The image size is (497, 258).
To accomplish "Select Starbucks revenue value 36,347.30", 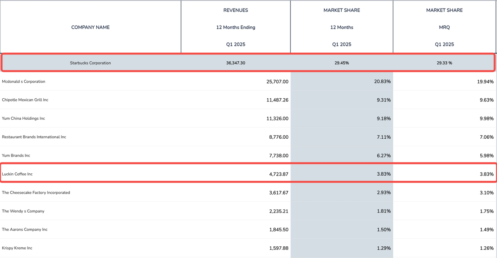I will [236, 63].
